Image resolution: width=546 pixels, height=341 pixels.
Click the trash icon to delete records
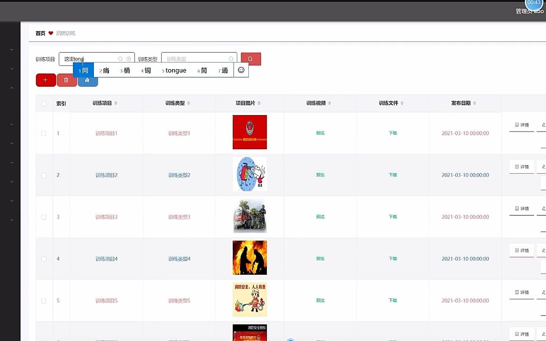coord(66,80)
